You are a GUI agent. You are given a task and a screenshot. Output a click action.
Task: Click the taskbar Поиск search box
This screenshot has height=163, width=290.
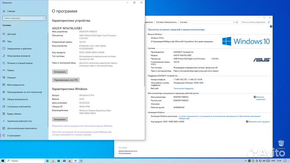25,161
